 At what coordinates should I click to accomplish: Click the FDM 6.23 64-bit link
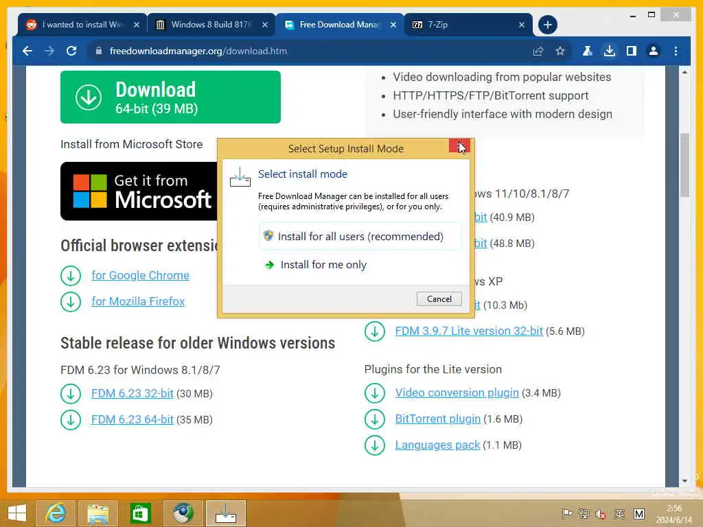coord(132,419)
